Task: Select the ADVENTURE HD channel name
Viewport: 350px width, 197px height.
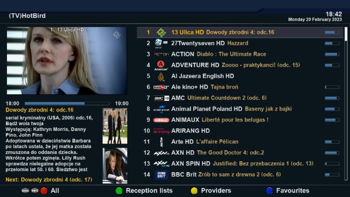Action: point(195,65)
